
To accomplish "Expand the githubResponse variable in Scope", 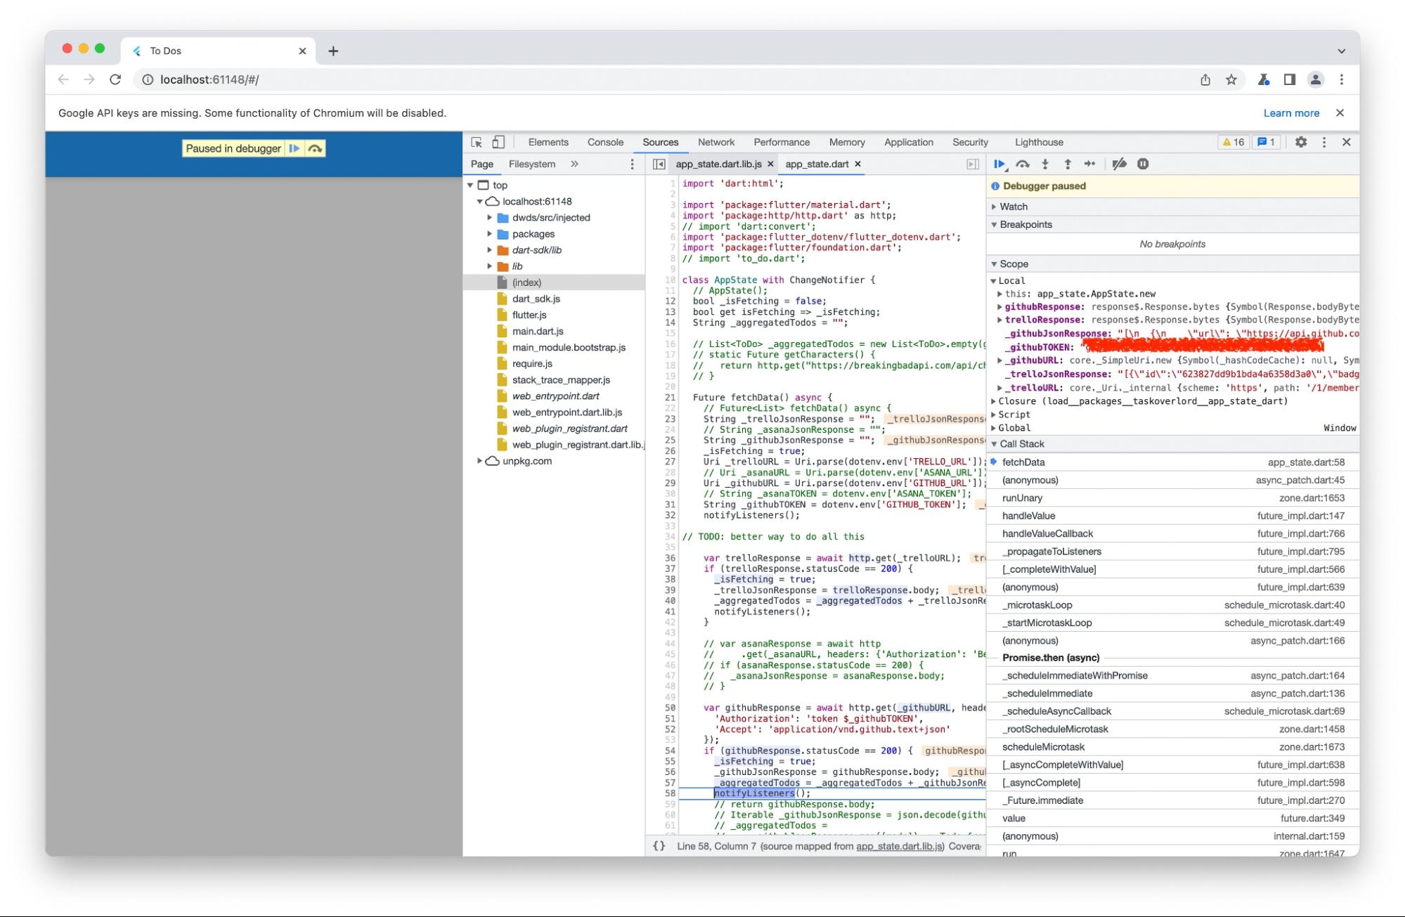I will point(1001,306).
